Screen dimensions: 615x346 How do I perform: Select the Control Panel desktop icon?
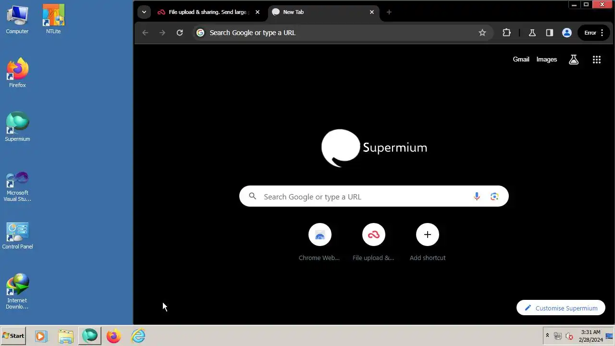(17, 235)
